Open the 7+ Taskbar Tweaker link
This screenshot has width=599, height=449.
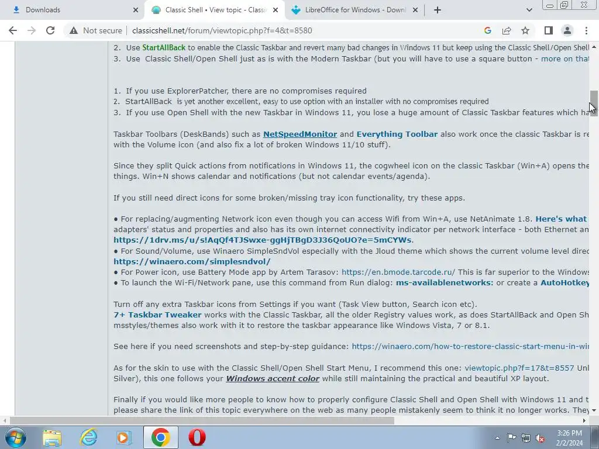[157, 315]
